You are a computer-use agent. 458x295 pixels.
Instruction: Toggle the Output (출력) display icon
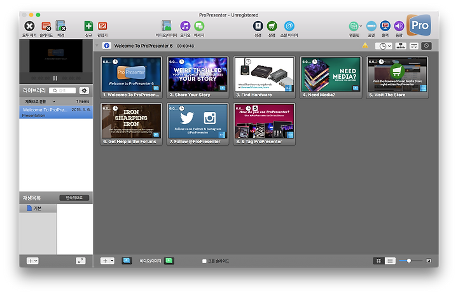click(x=385, y=26)
